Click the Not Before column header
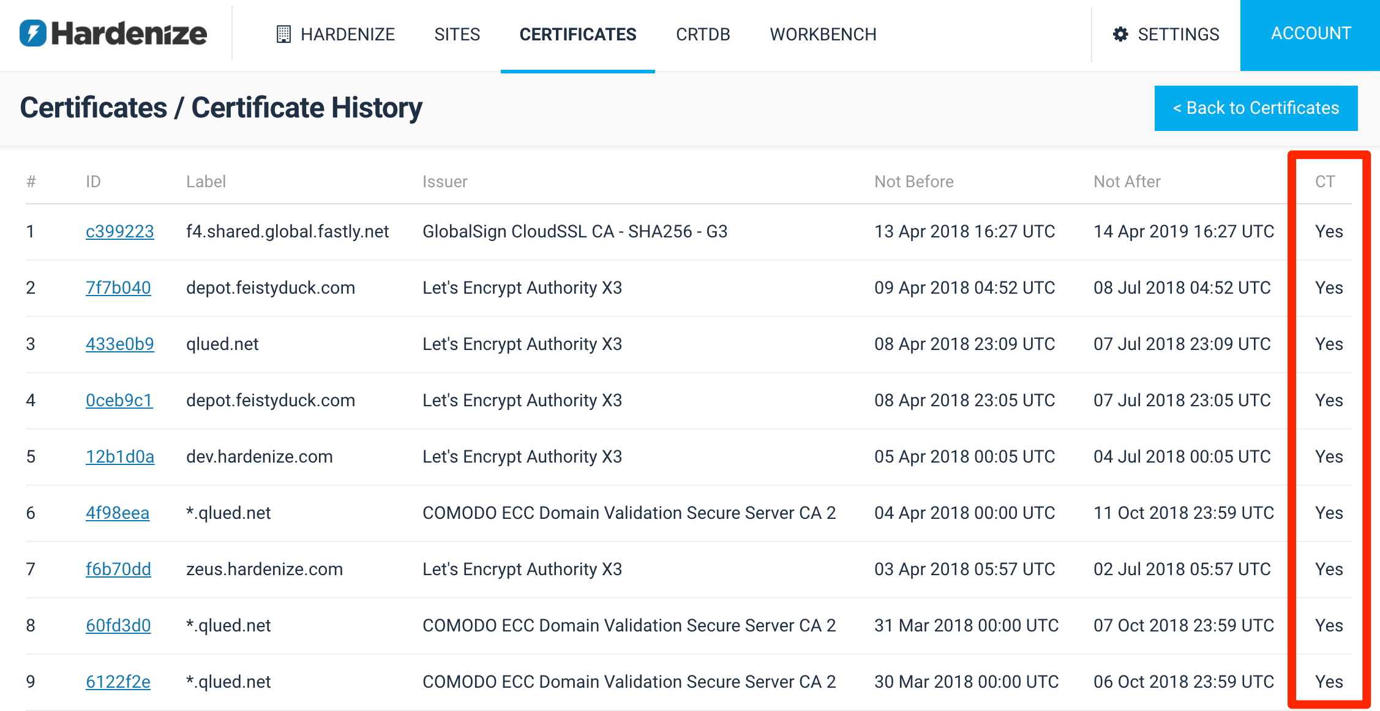The height and width of the screenshot is (711, 1380). [x=913, y=182]
